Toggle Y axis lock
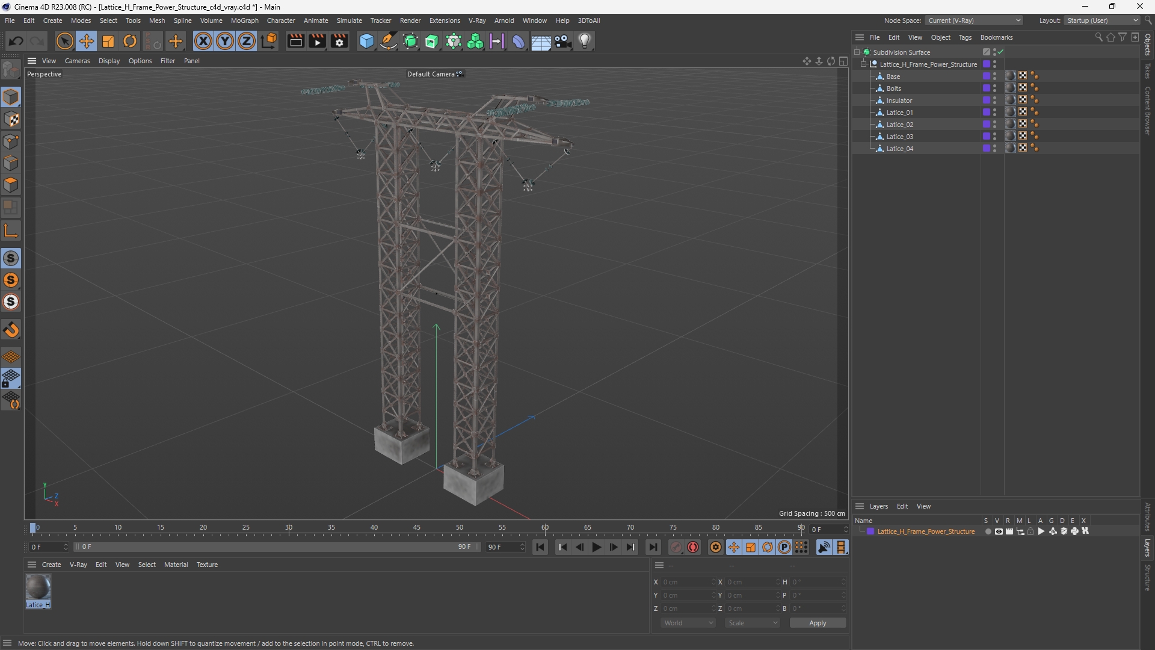This screenshot has height=650, width=1155. pyautogui.click(x=225, y=41)
